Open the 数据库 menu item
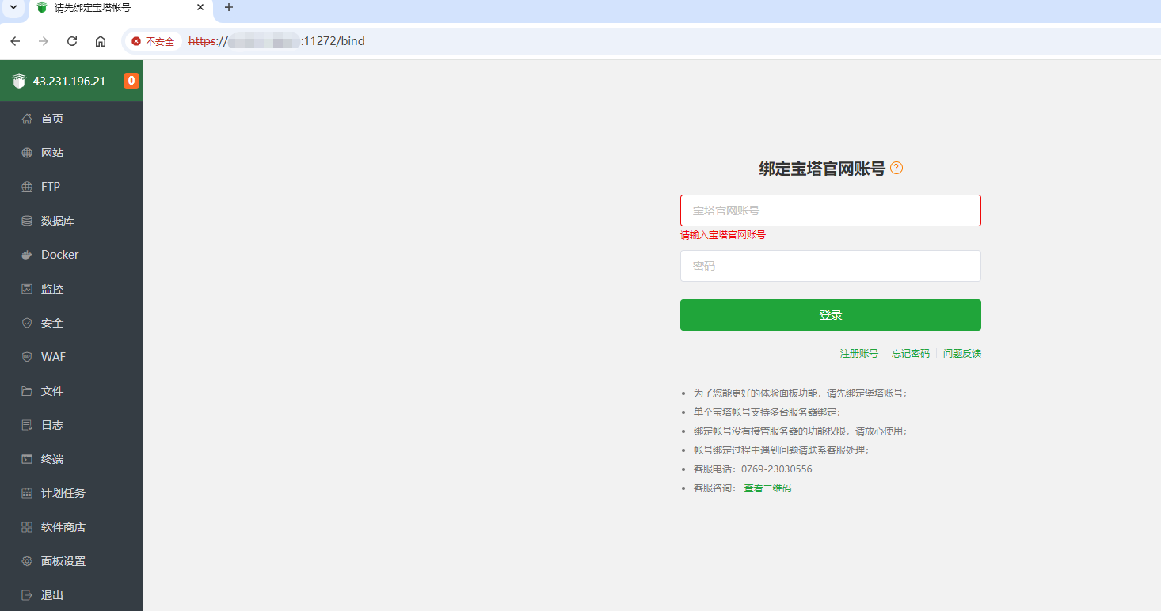 (x=71, y=221)
